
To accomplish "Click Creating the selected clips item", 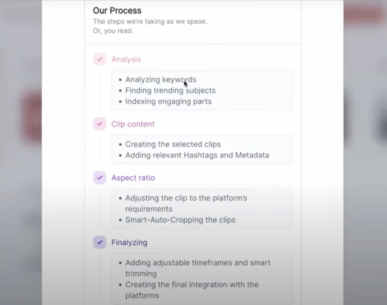I will click(173, 144).
